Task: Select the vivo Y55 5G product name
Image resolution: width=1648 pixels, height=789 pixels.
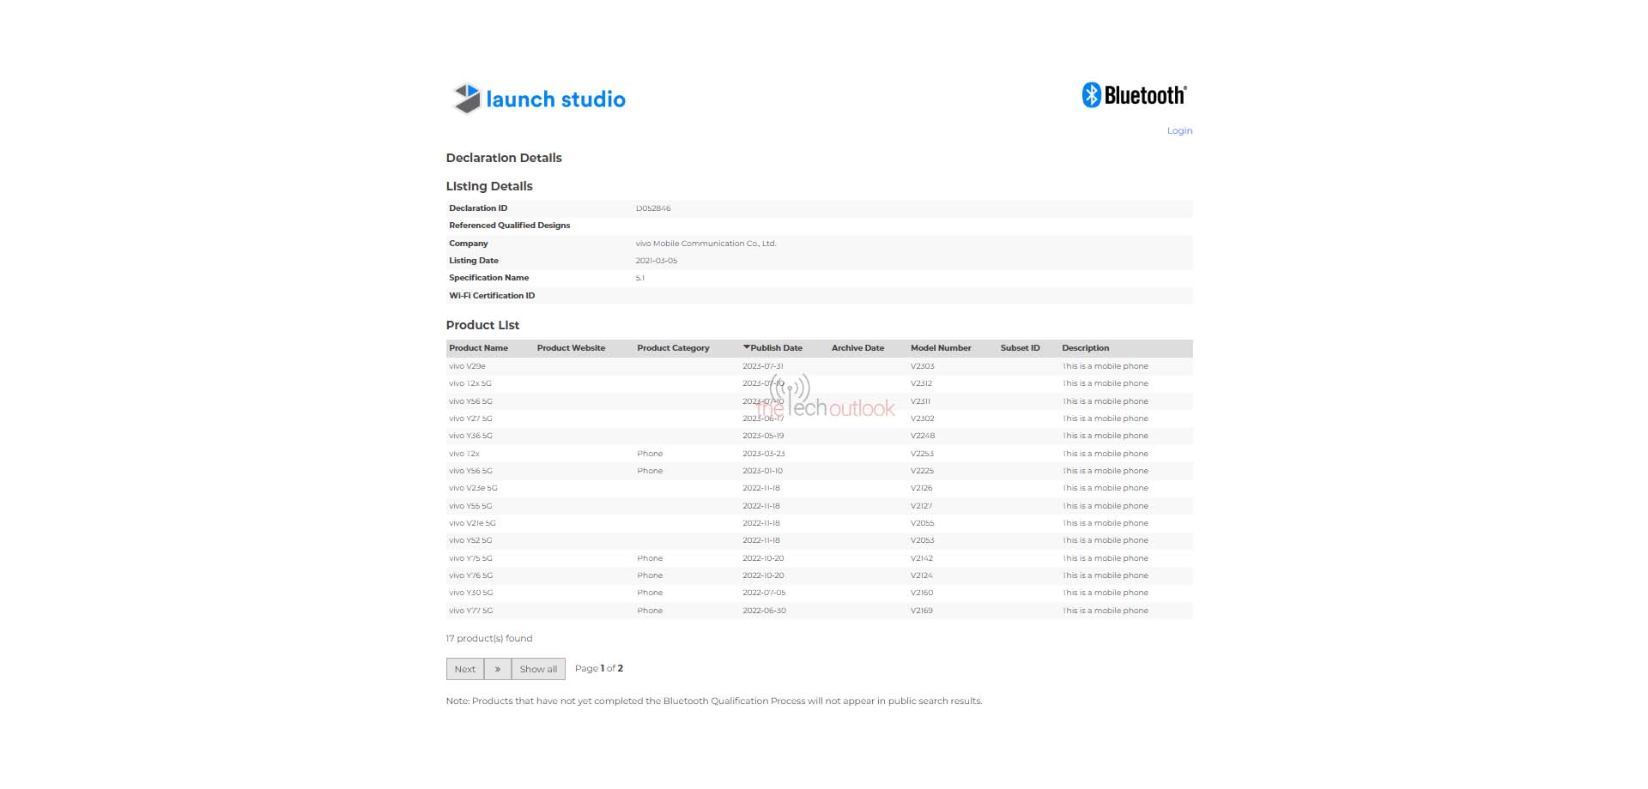Action: (x=470, y=506)
